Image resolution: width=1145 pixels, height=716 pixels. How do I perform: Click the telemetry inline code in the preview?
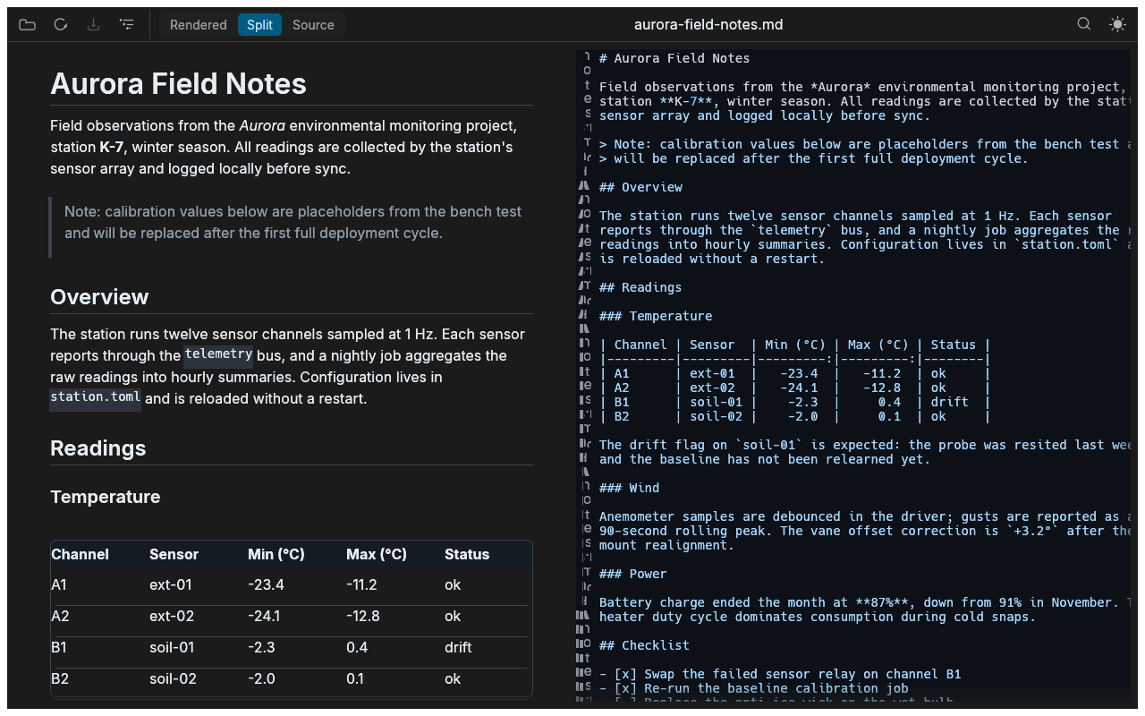[x=219, y=354]
